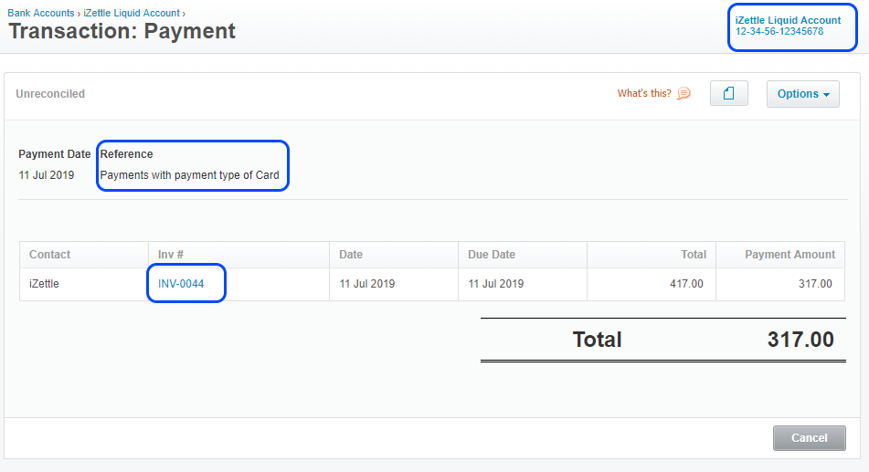Click the iZettle contact cell
This screenshot has width=869, height=472.
[x=44, y=284]
